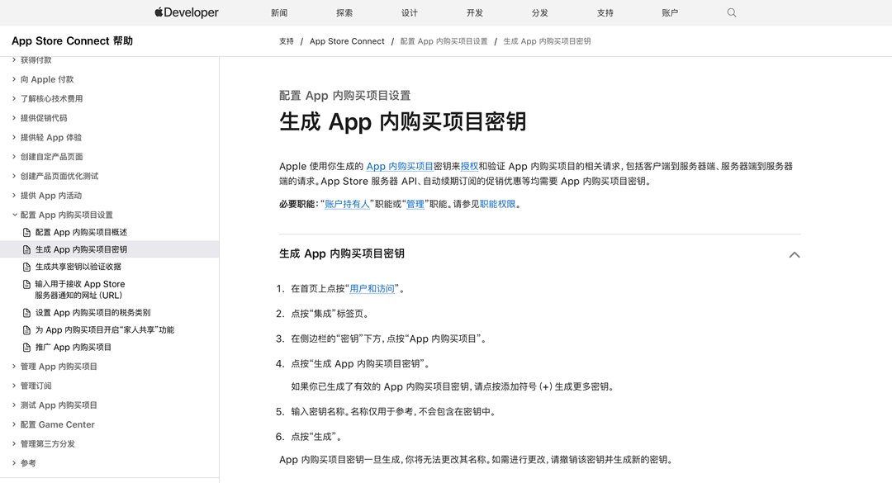Click the App Store Connect breadcrumb link
This screenshot has width=892, height=483.
[347, 41]
